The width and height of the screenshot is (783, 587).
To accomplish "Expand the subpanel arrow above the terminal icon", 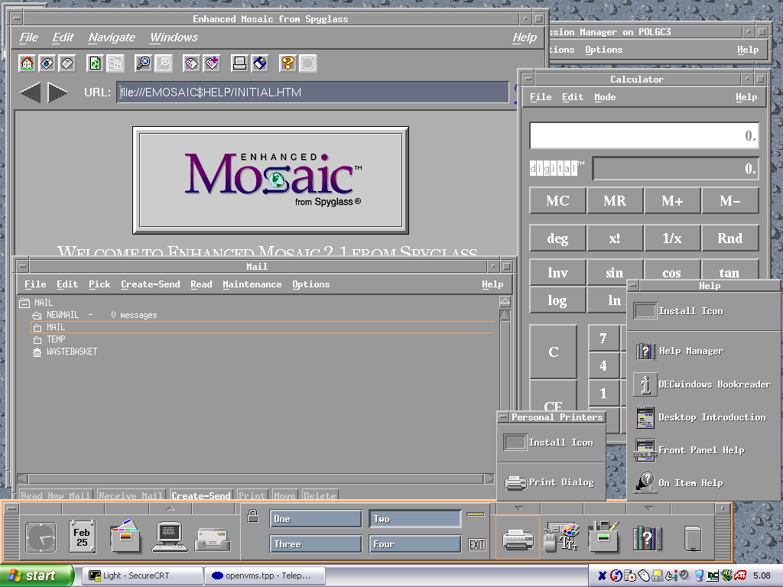I will [x=170, y=508].
